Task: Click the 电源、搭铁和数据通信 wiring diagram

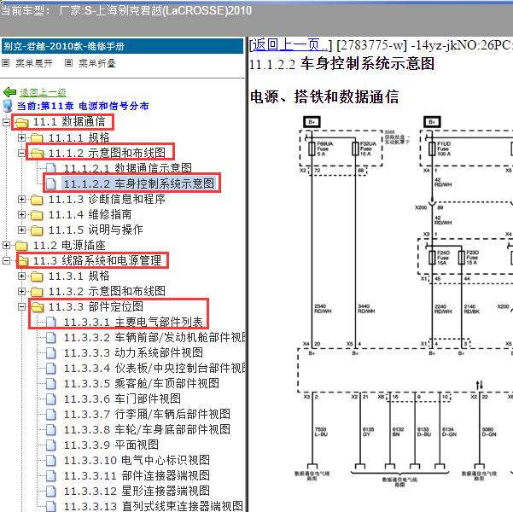Action: (x=402, y=300)
